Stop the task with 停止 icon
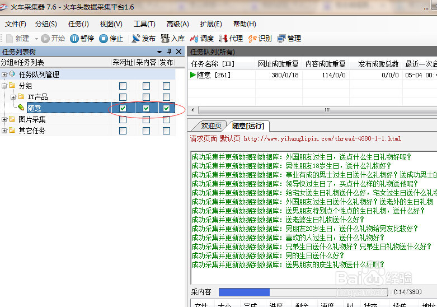The width and height of the screenshot is (437, 307). click(x=104, y=39)
